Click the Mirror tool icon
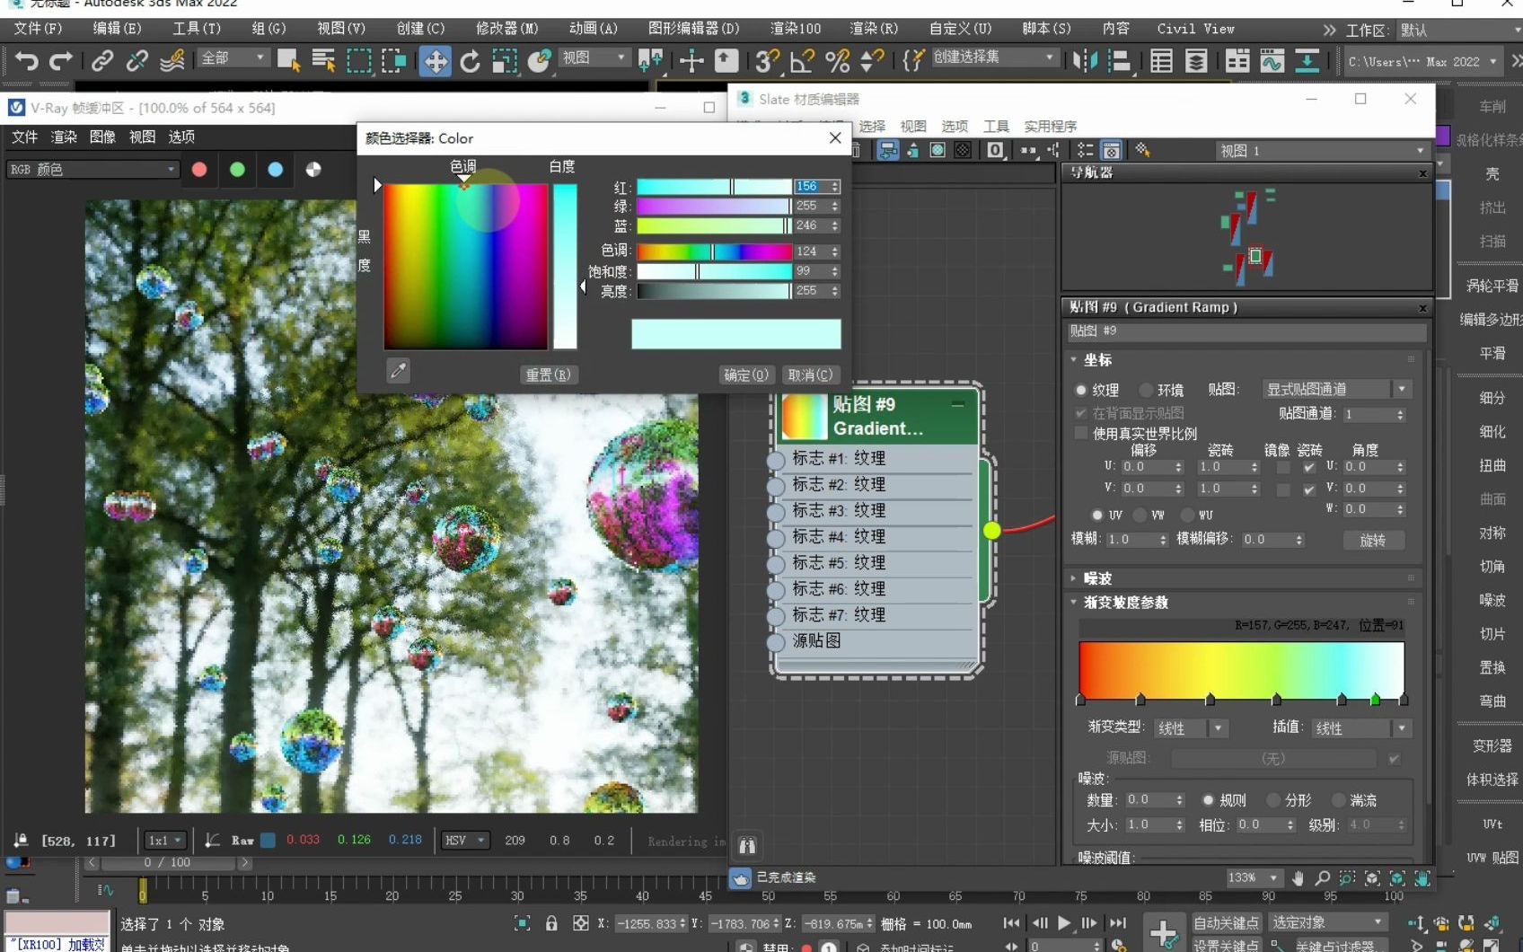The image size is (1523, 952). [1085, 61]
